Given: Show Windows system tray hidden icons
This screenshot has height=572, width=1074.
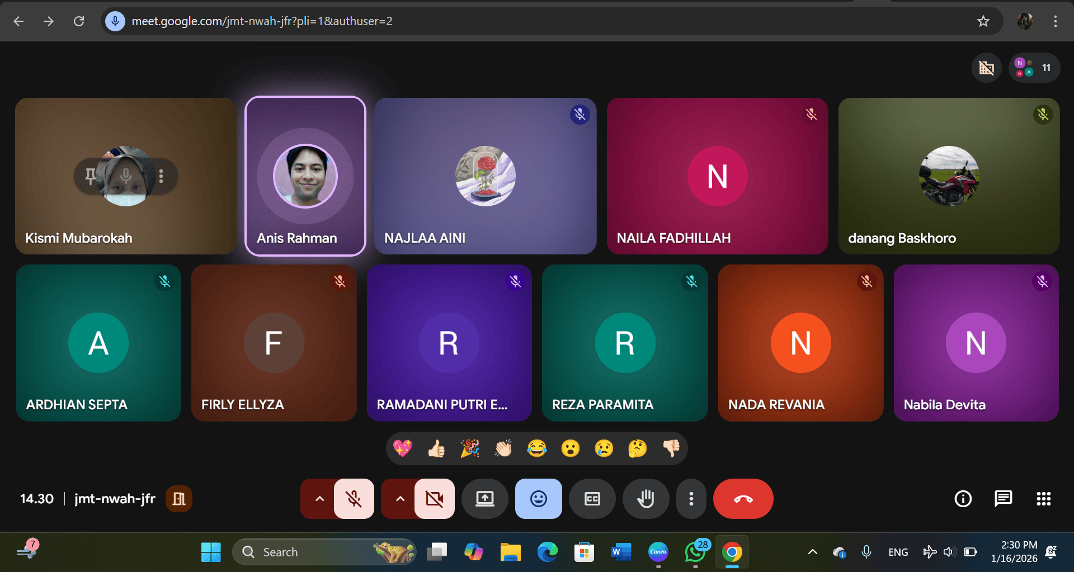Looking at the screenshot, I should point(812,552).
